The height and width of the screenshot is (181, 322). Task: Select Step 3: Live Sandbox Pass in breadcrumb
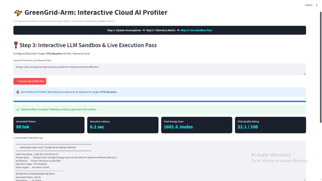coord(196,30)
